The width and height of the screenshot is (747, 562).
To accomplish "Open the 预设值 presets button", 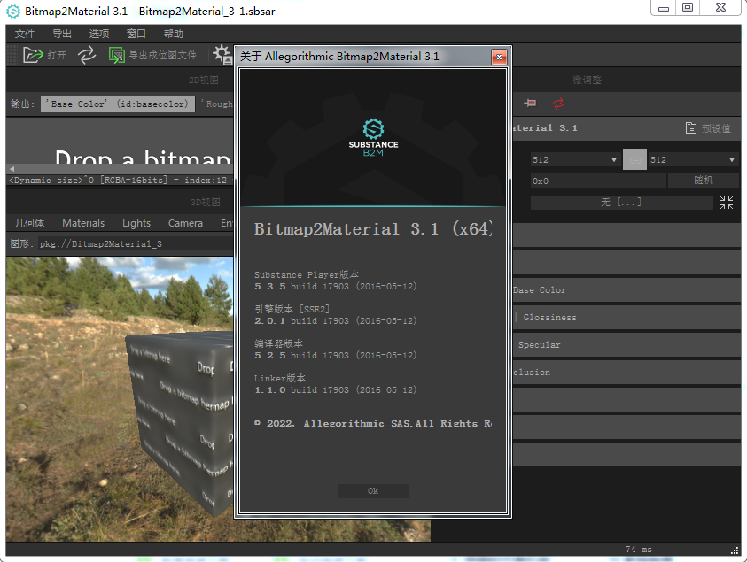I will 708,128.
